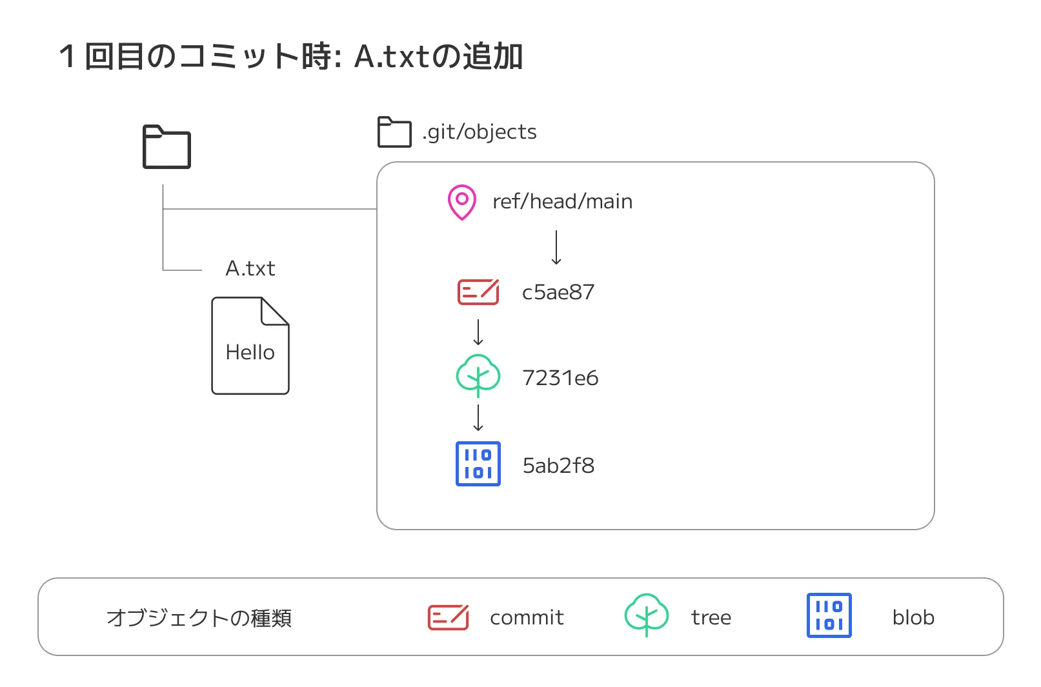
Task: Click the .git/objects folder icon
Action: pyautogui.click(x=394, y=132)
